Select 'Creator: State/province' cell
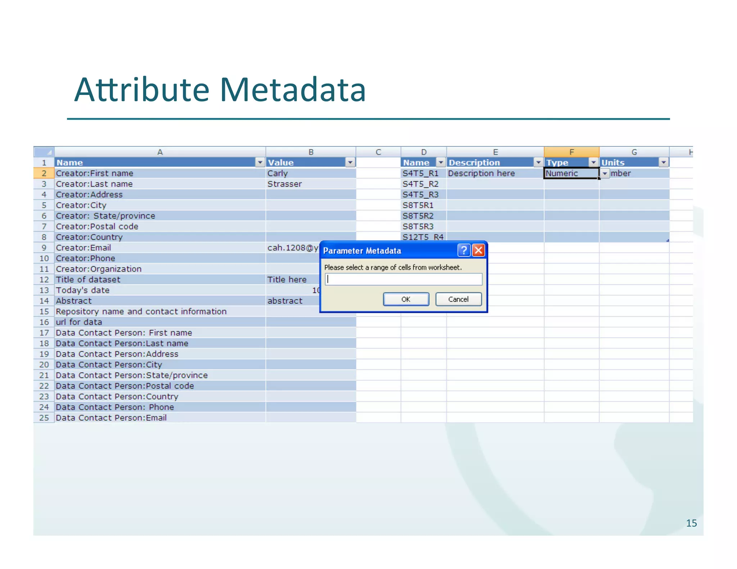Viewport: 737px width, 569px height. coord(160,216)
